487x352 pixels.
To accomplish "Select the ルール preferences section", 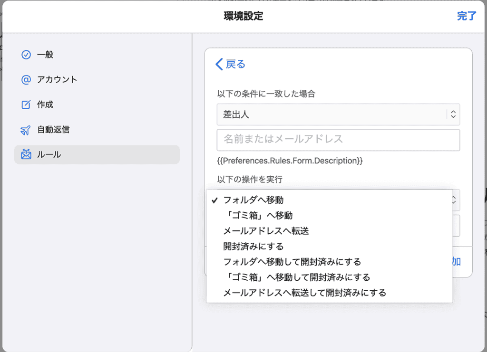I will (x=97, y=154).
